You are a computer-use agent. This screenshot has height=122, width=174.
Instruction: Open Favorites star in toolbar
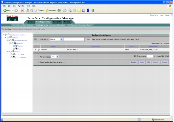click(x=51, y=10)
